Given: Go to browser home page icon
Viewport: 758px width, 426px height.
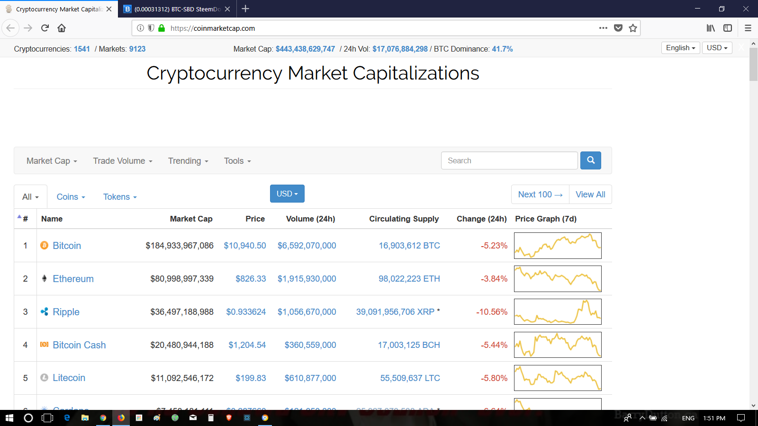Looking at the screenshot, I should pos(62,28).
